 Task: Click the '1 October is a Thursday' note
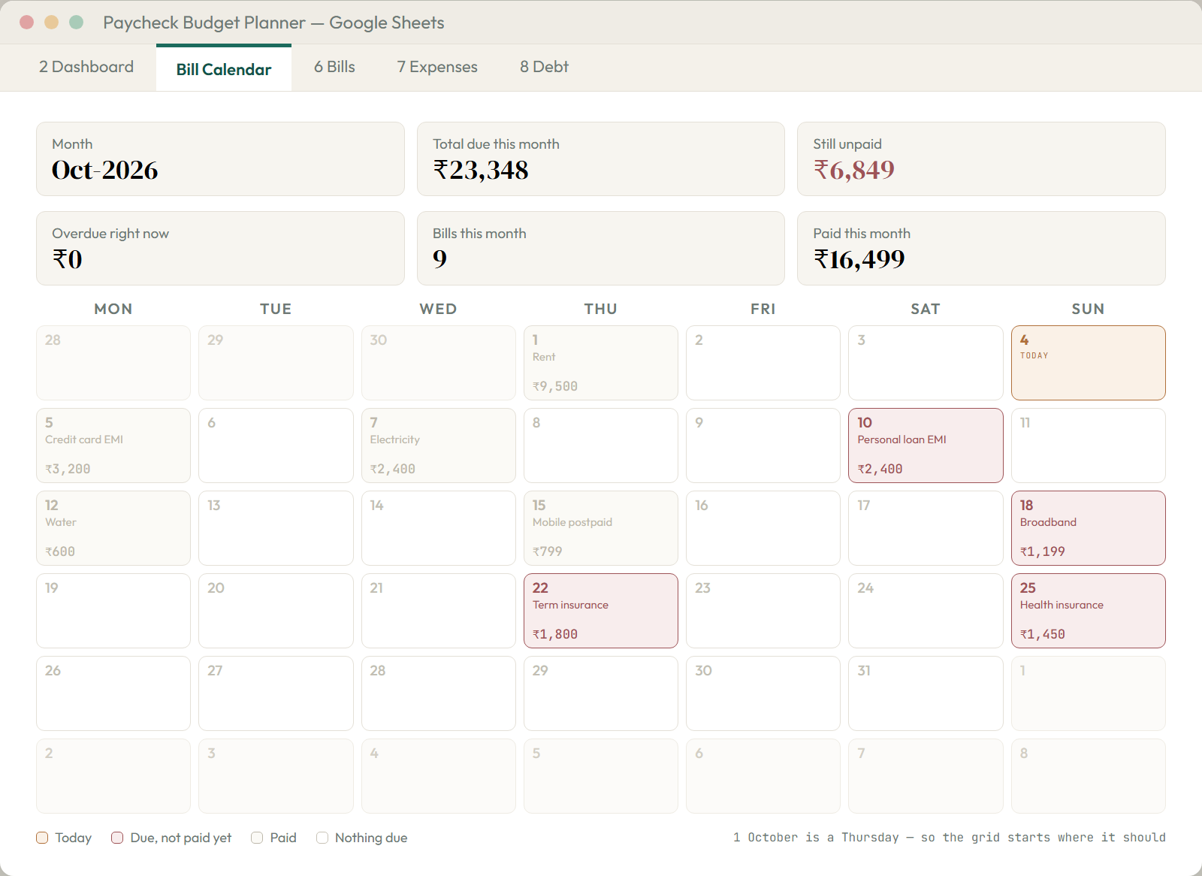(950, 837)
